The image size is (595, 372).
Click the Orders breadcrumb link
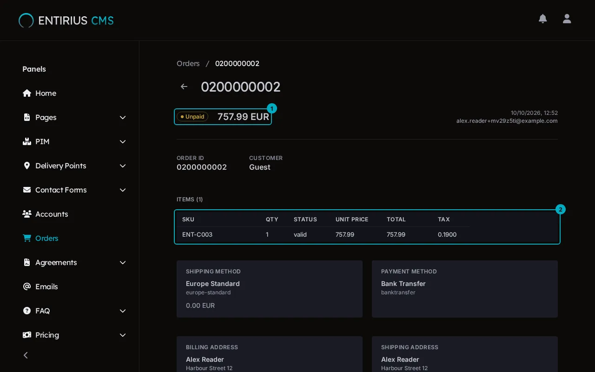pos(188,63)
